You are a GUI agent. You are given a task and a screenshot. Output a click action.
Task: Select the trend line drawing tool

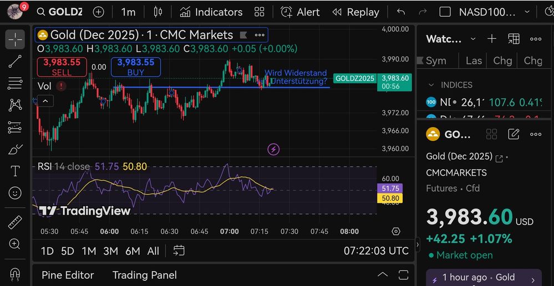click(x=15, y=62)
